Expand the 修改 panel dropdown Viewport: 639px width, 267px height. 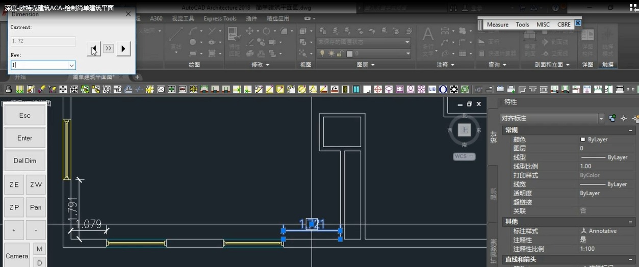268,65
